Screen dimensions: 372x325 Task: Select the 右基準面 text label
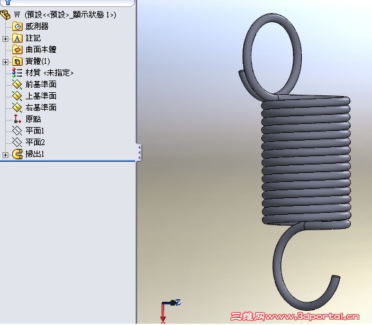pyautogui.click(x=41, y=108)
